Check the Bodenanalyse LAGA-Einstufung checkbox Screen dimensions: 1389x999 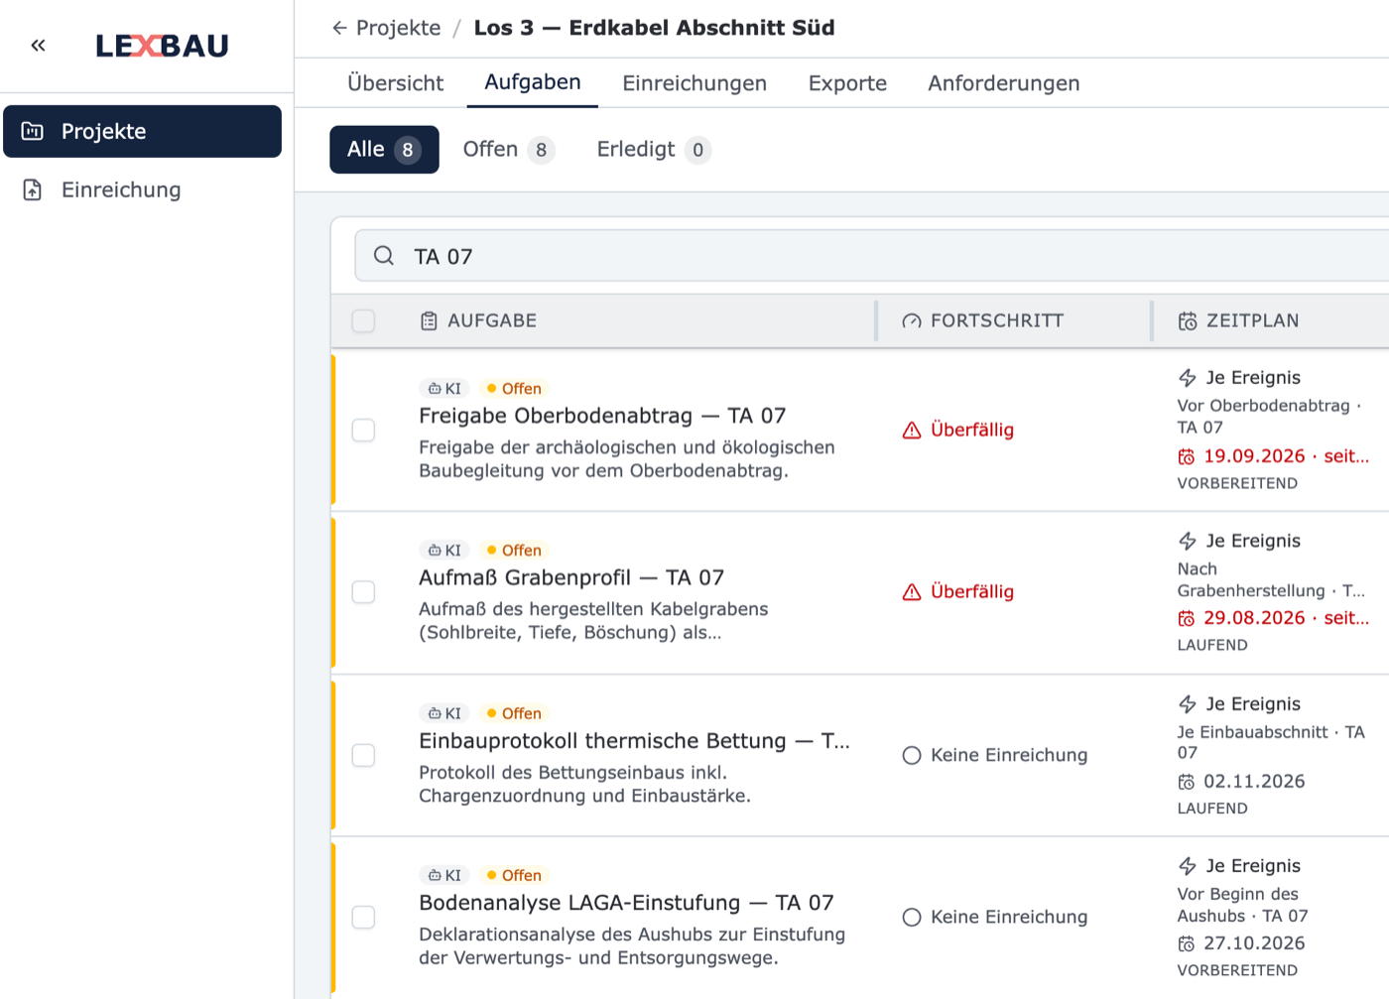pos(363,917)
